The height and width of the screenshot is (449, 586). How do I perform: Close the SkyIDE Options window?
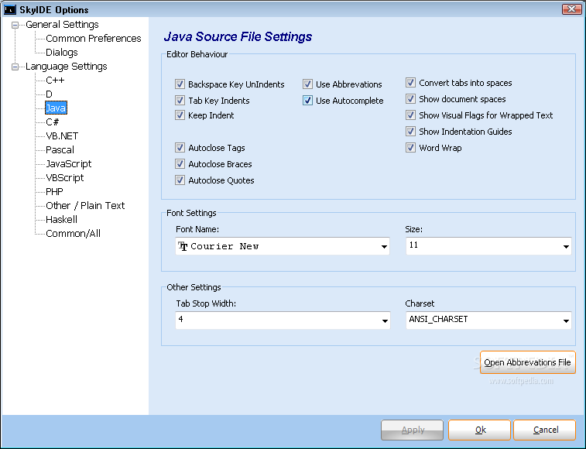(572, 9)
